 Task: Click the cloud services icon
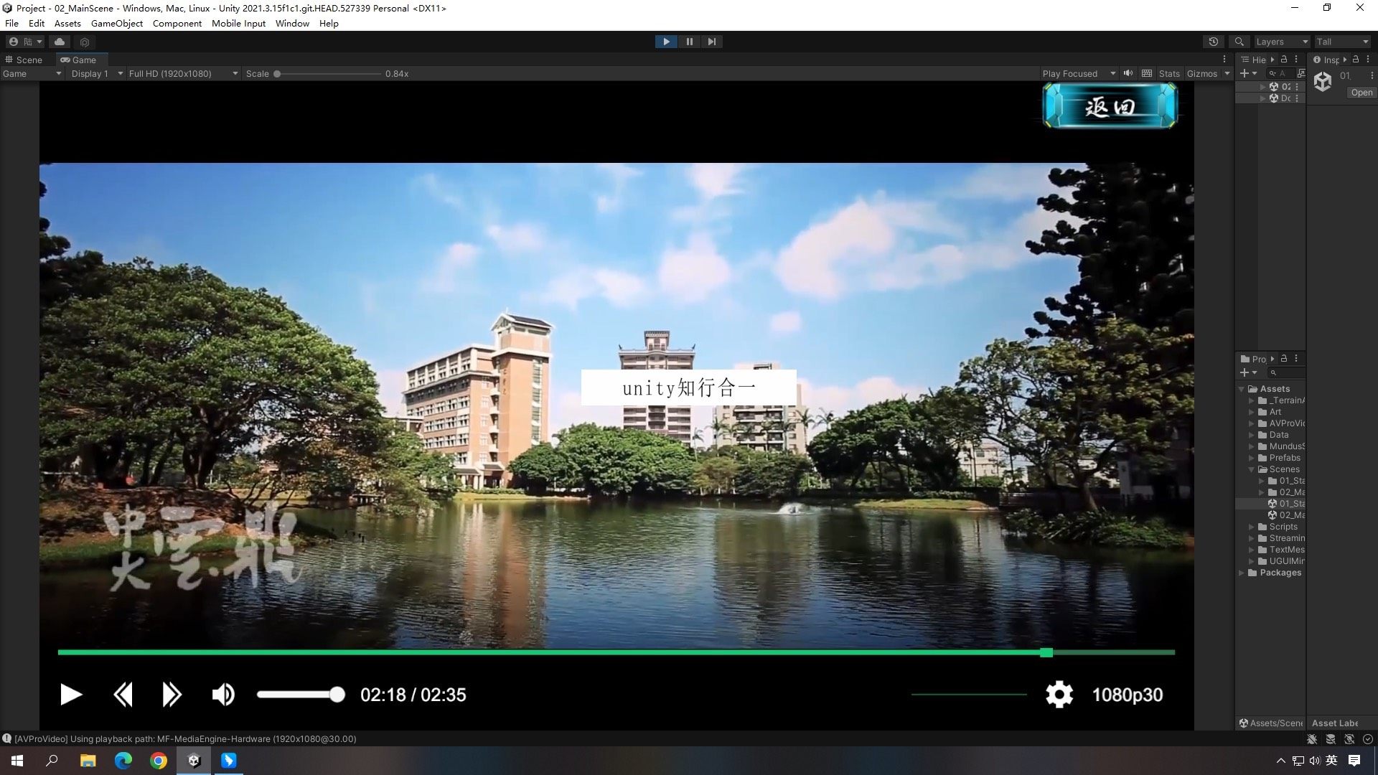(x=60, y=42)
